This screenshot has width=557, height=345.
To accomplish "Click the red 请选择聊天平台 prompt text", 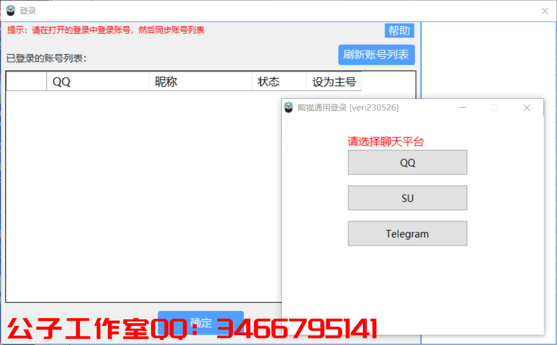I will (x=386, y=142).
